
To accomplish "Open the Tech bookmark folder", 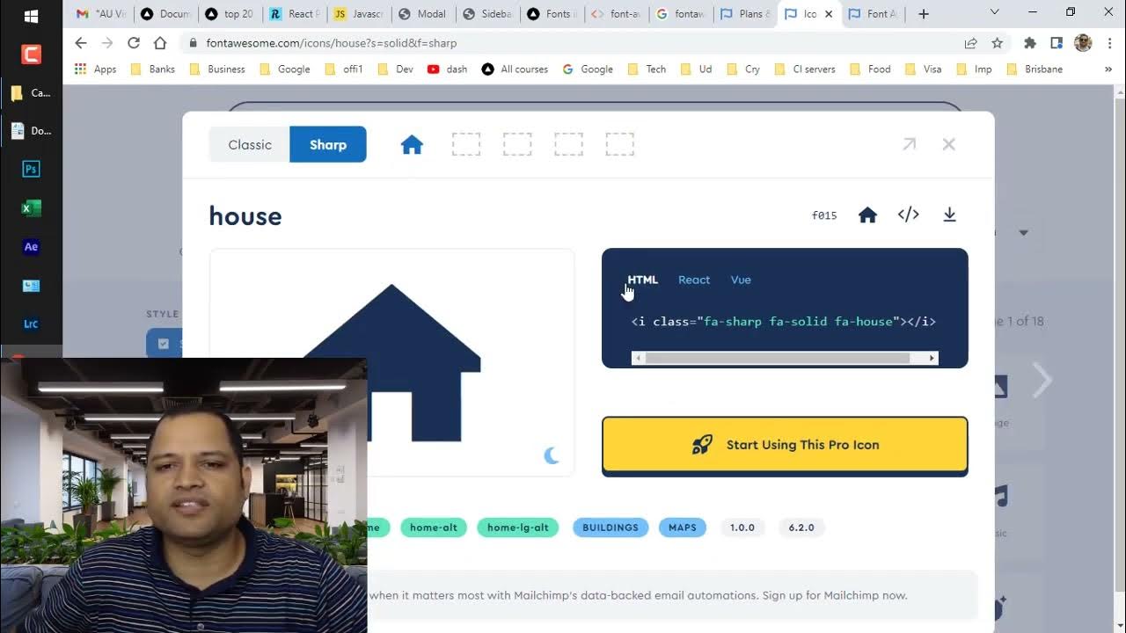I will (x=647, y=69).
